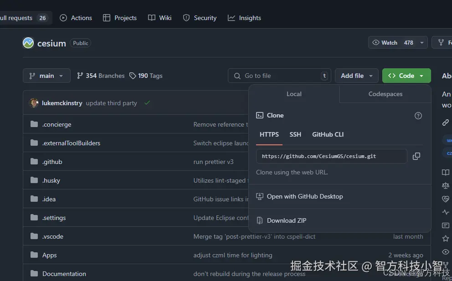The image size is (452, 281).
Task: Click the clone URL text field
Action: tap(332, 156)
